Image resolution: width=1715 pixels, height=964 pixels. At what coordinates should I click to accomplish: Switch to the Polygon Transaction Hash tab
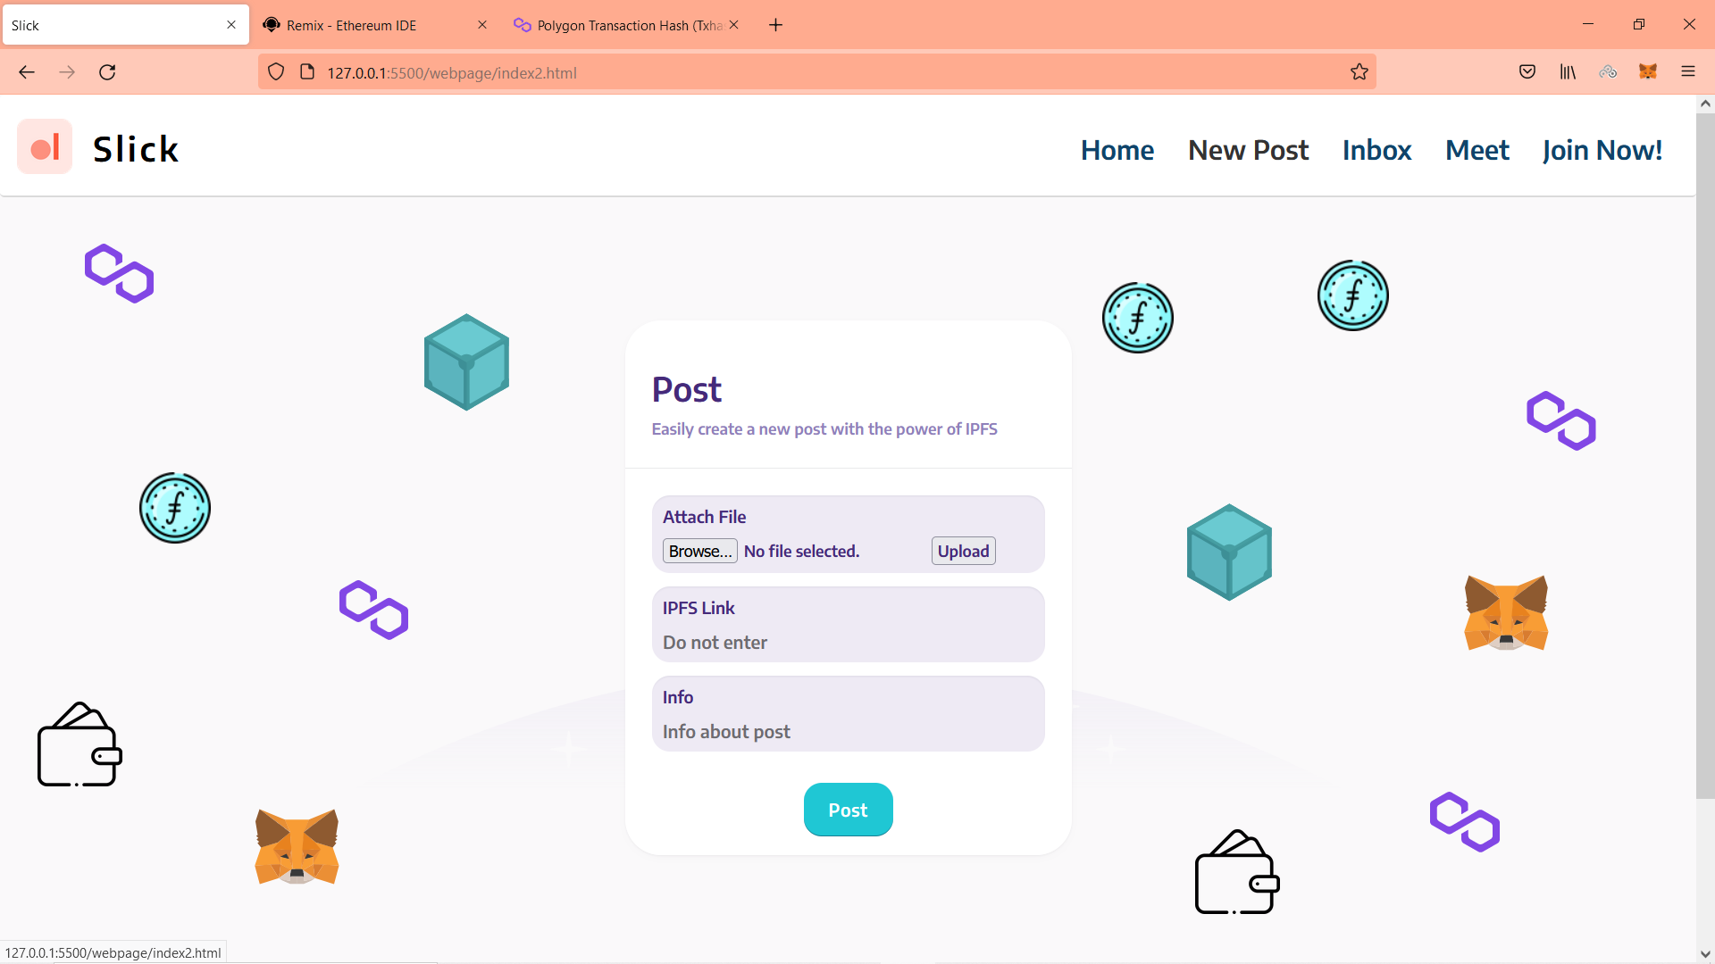pyautogui.click(x=625, y=25)
